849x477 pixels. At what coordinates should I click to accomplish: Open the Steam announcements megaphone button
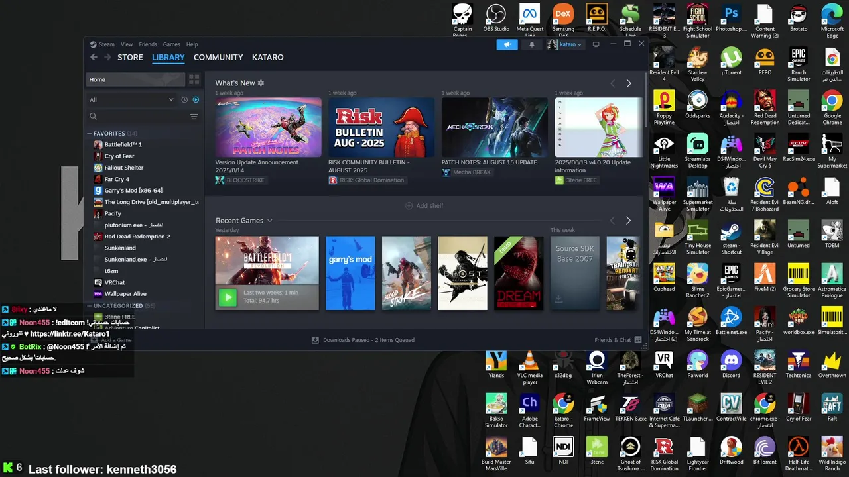tap(507, 44)
